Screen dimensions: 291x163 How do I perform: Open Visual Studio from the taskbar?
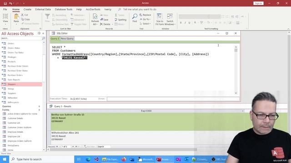[96, 159]
